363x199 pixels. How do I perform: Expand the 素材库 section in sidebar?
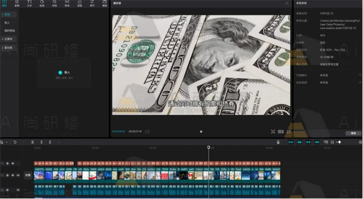pyautogui.click(x=9, y=48)
